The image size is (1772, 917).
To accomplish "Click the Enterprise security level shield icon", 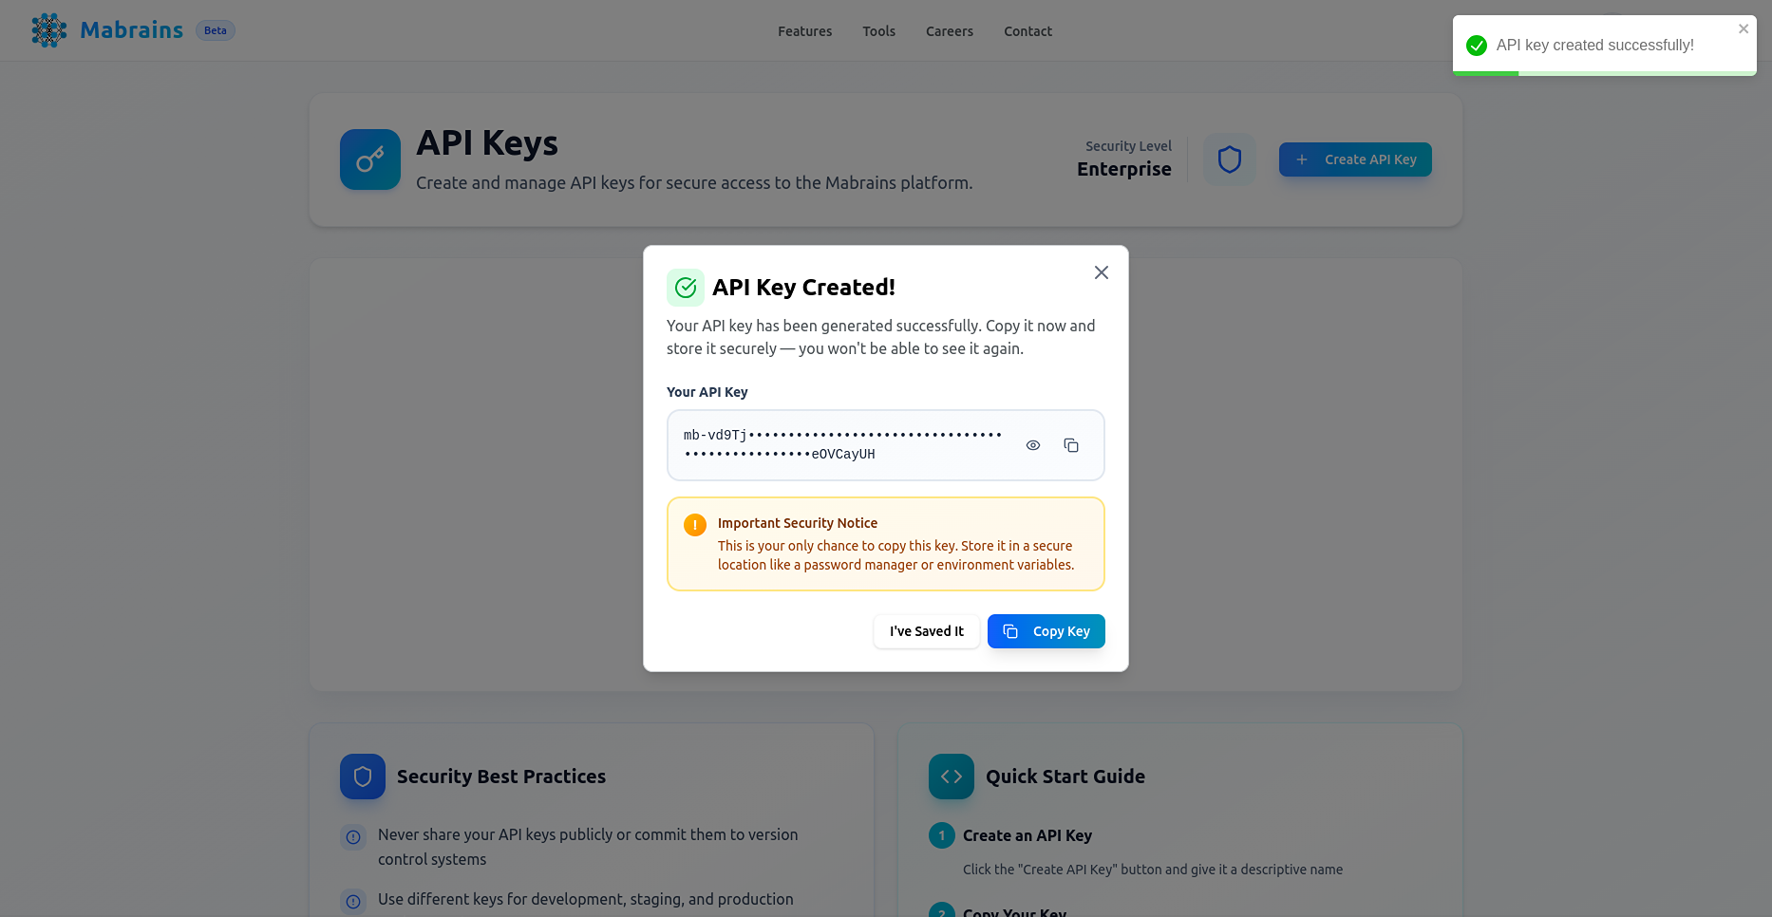I will [1229, 159].
